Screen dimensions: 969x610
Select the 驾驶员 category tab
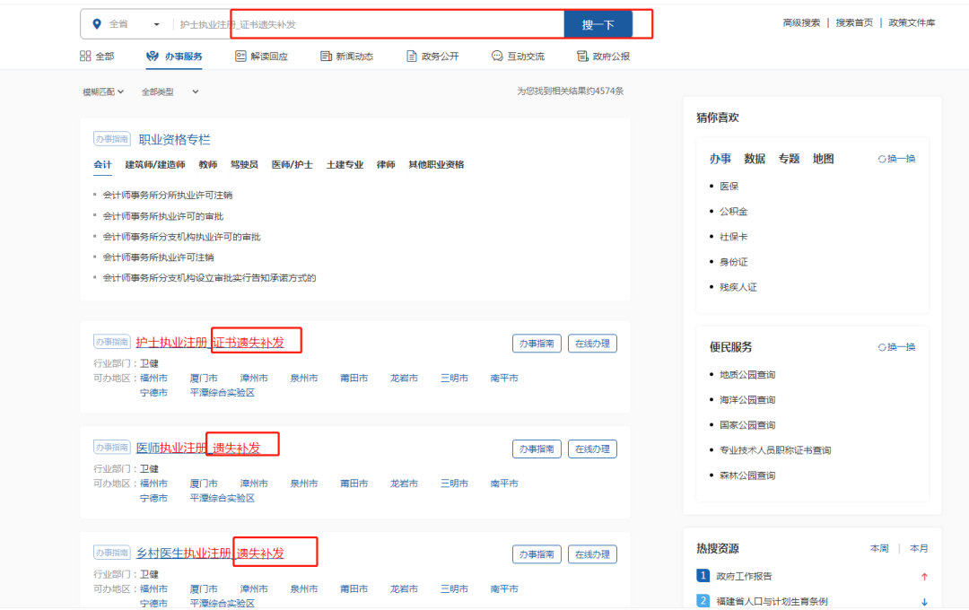pyautogui.click(x=244, y=164)
